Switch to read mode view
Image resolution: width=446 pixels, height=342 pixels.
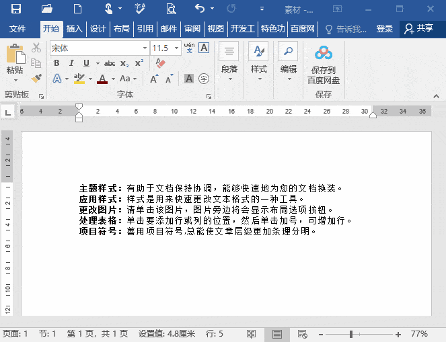point(251,334)
